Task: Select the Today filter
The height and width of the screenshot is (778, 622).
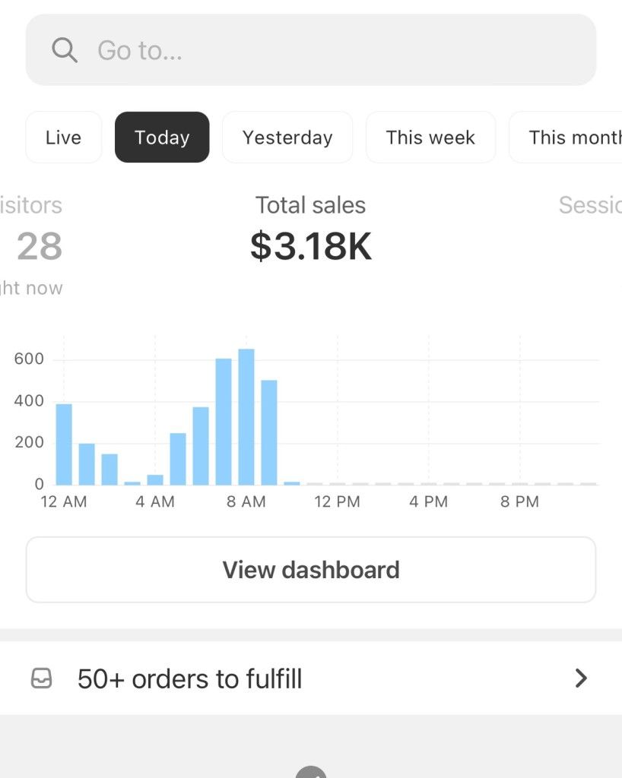Action: (x=162, y=137)
